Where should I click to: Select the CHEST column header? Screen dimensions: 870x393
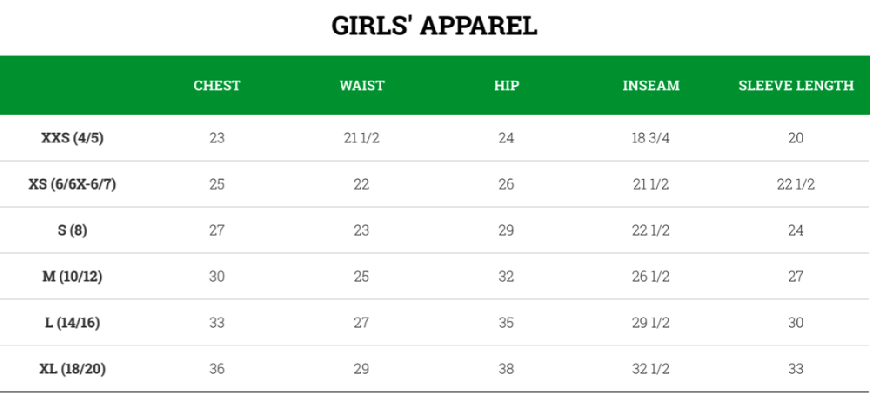217,86
